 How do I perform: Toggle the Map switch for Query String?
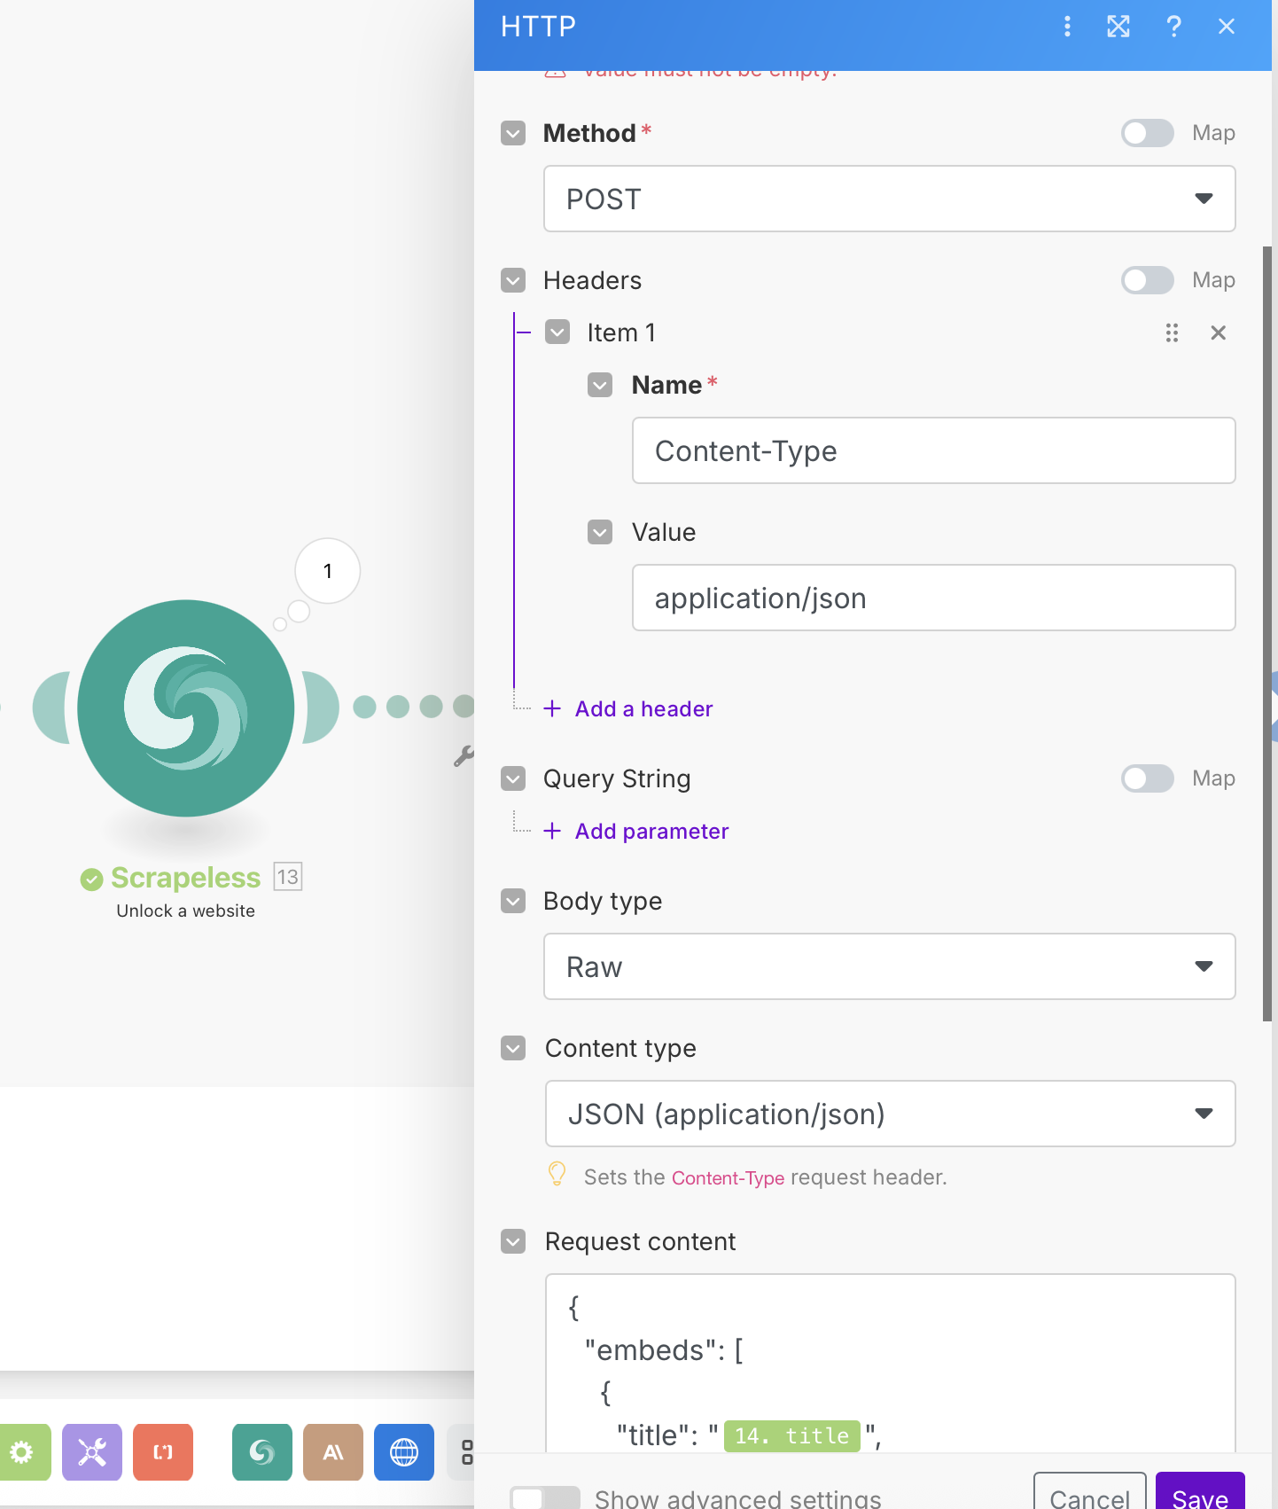(x=1148, y=778)
